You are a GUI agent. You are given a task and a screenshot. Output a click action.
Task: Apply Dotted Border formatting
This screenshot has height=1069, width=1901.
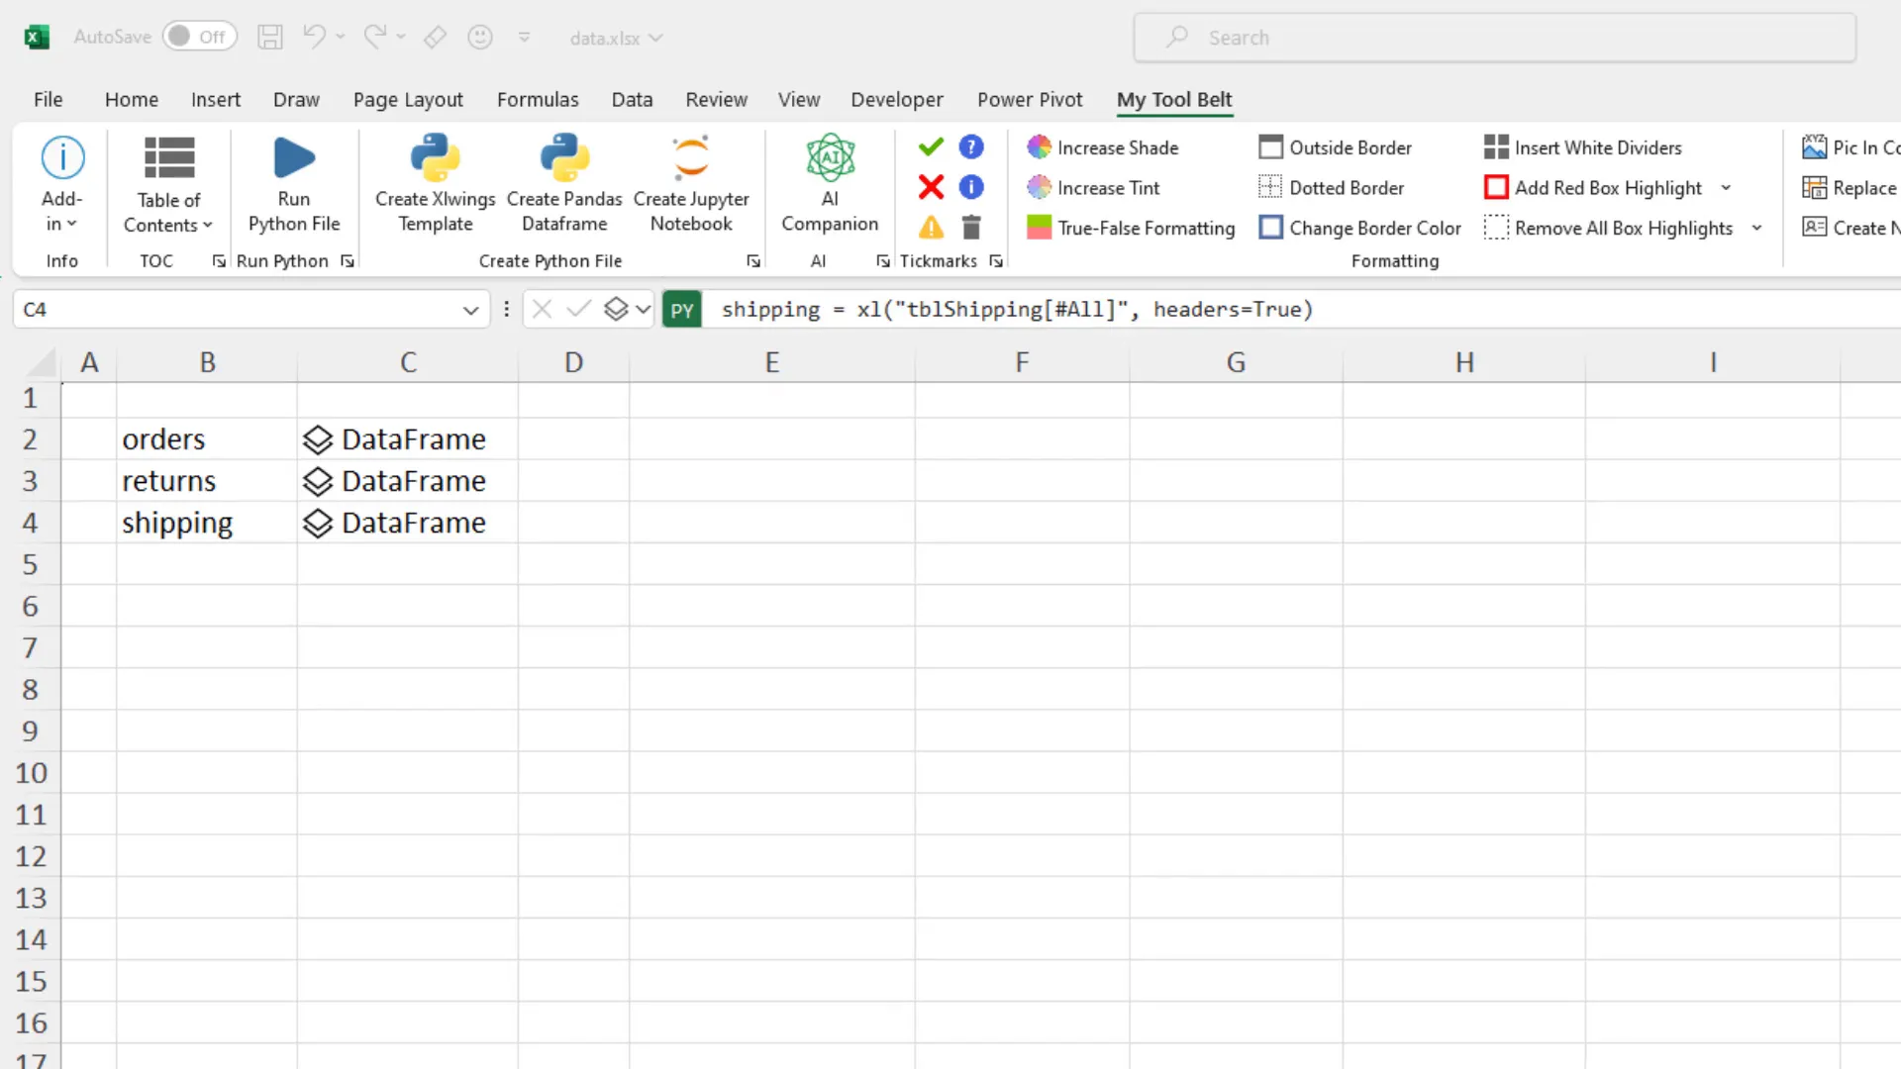(x=1270, y=187)
